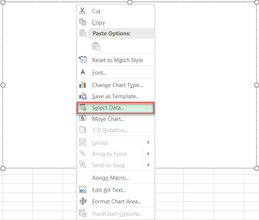This screenshot has width=259, height=220.
Task: Open Select Data... menu entry
Action: pos(116,108)
